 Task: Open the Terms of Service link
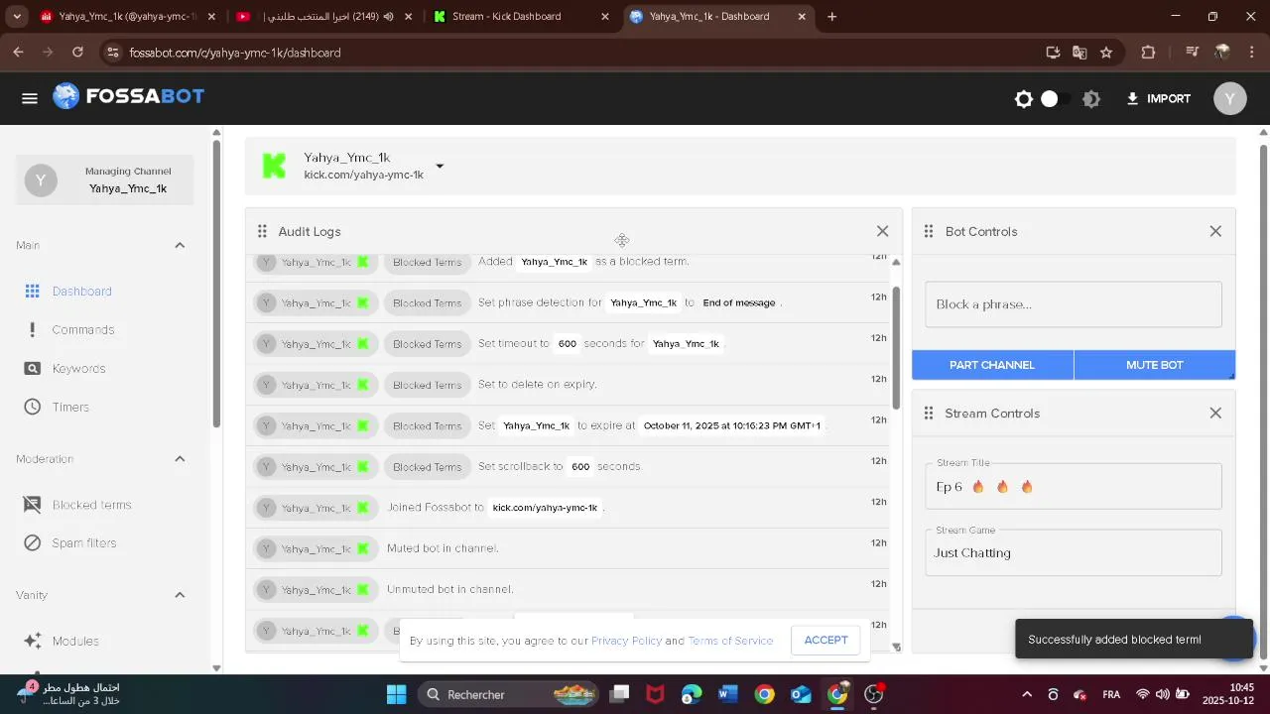[x=730, y=641]
